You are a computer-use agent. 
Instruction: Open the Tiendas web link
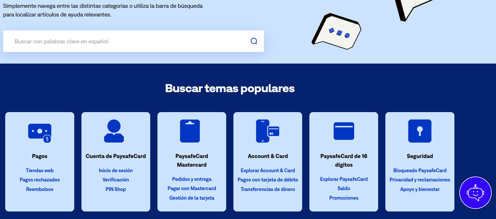pyautogui.click(x=40, y=170)
